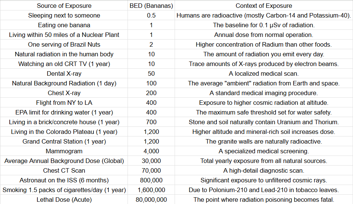This screenshot has width=353, height=204.
Task: Click 'The maximum safe threshold' context cell
Action: click(264, 112)
